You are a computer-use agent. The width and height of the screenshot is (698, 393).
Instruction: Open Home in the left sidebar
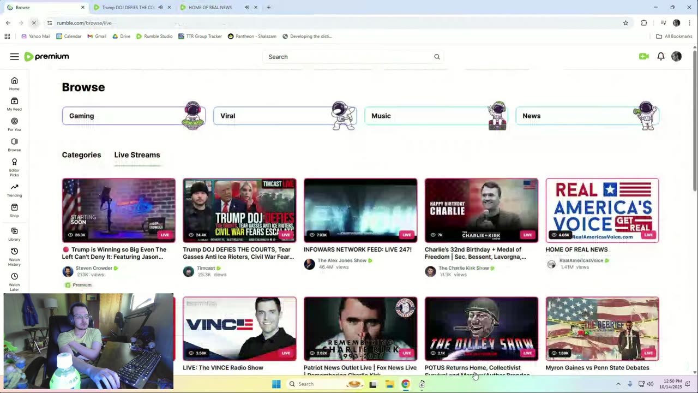pyautogui.click(x=14, y=84)
